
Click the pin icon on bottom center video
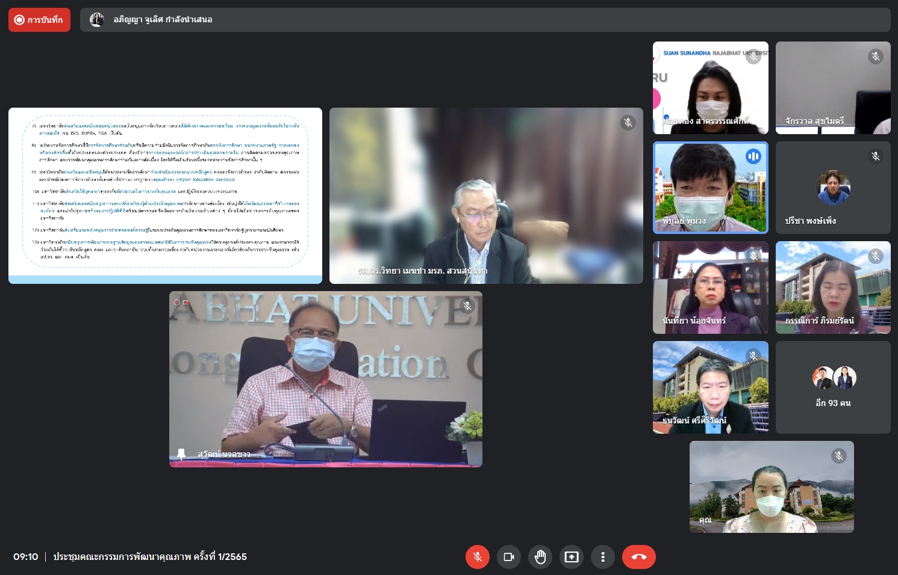click(x=181, y=454)
